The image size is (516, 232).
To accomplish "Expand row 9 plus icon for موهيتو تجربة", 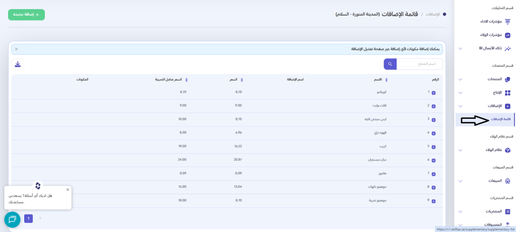I will (433, 201).
